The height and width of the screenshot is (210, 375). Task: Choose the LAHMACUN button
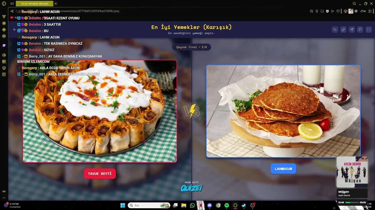283,169
